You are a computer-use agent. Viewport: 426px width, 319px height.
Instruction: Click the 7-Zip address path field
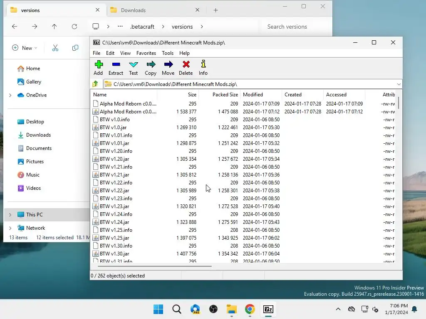point(250,84)
